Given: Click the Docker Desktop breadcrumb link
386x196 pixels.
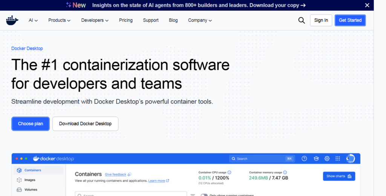Looking at the screenshot, I should (x=27, y=49).
